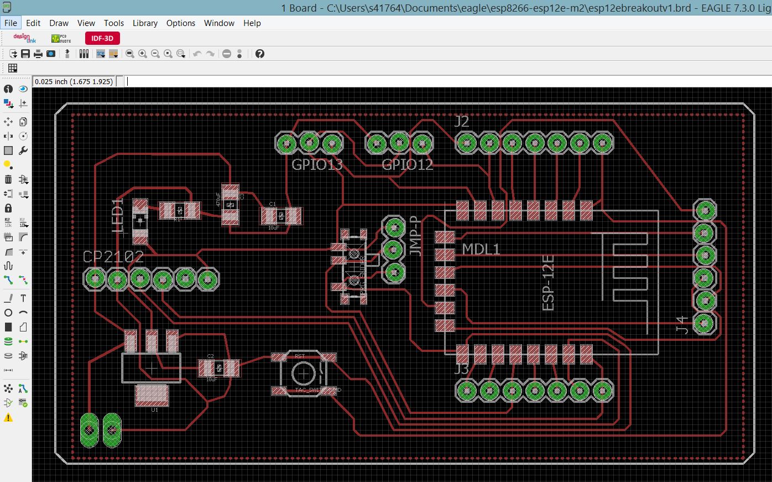
Task: Open the SCR script dropdown
Action: (101, 54)
